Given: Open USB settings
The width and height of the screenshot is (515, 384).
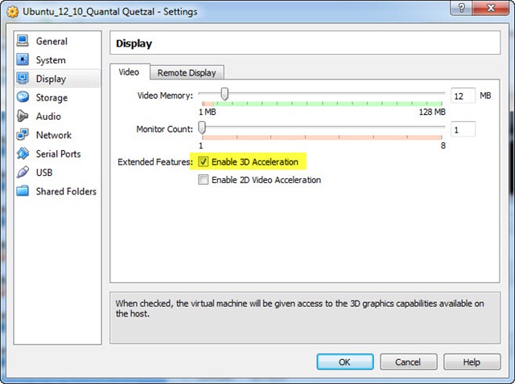Looking at the screenshot, I should 44,173.
